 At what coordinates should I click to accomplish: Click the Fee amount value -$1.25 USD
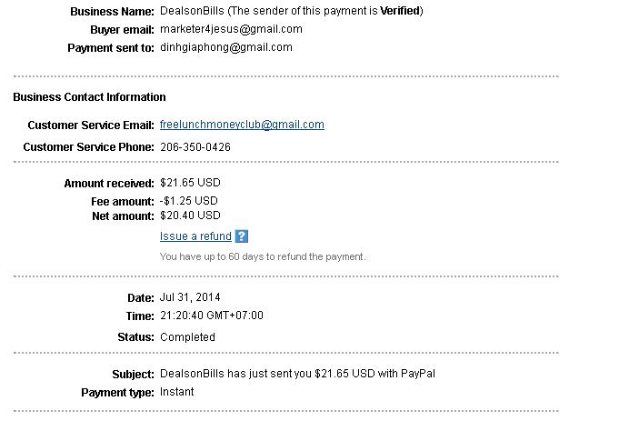coord(189,200)
